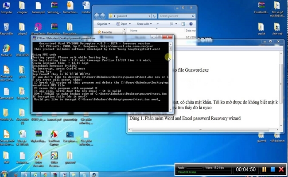The height and width of the screenshot is (177, 288).
Task: Click Back arrow in guaword Explorer window
Action: pos(97,16)
